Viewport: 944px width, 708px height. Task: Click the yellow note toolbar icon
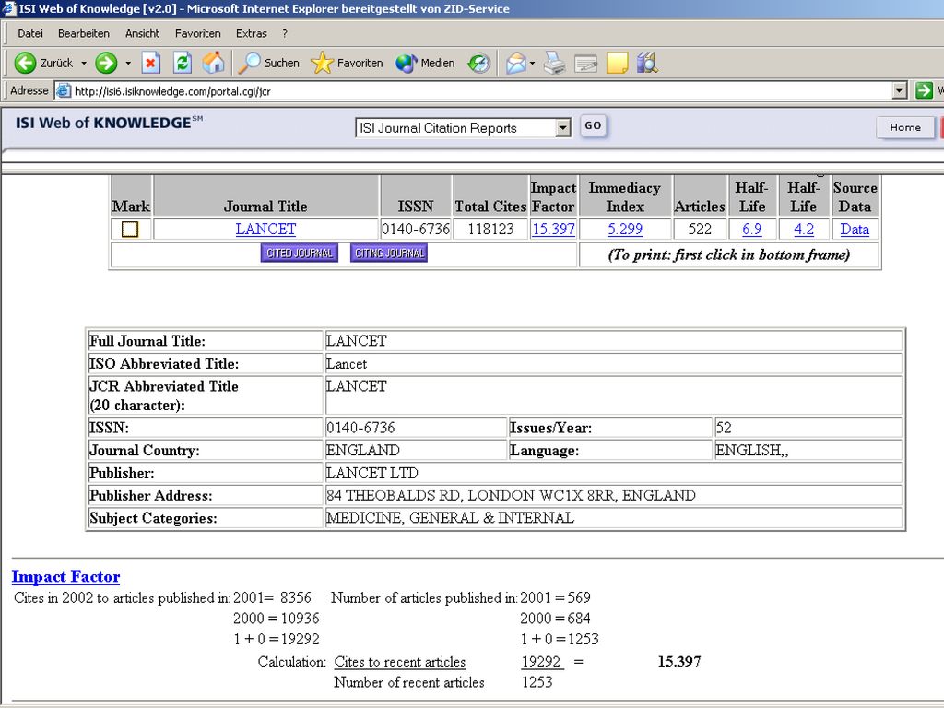click(617, 63)
